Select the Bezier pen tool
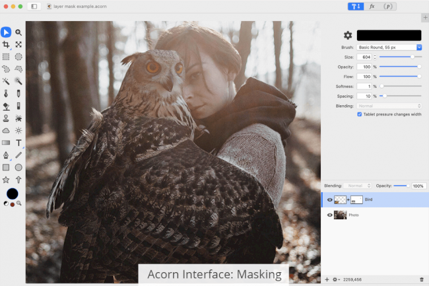The height and width of the screenshot is (286, 429). tap(6, 155)
